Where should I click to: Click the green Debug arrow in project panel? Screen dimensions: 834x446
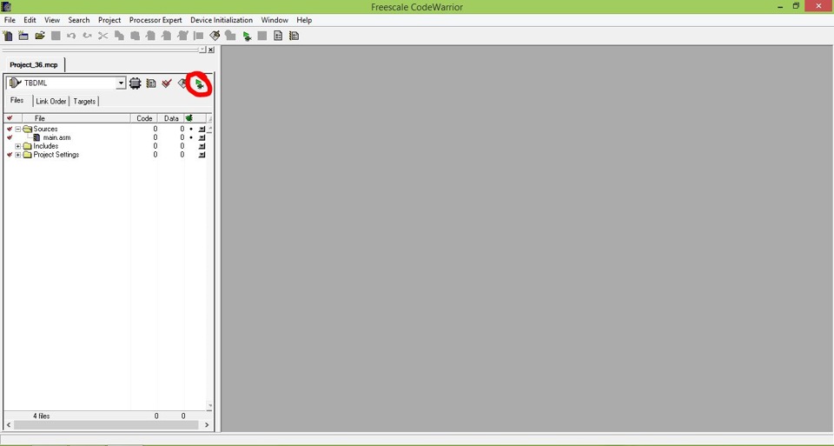200,83
